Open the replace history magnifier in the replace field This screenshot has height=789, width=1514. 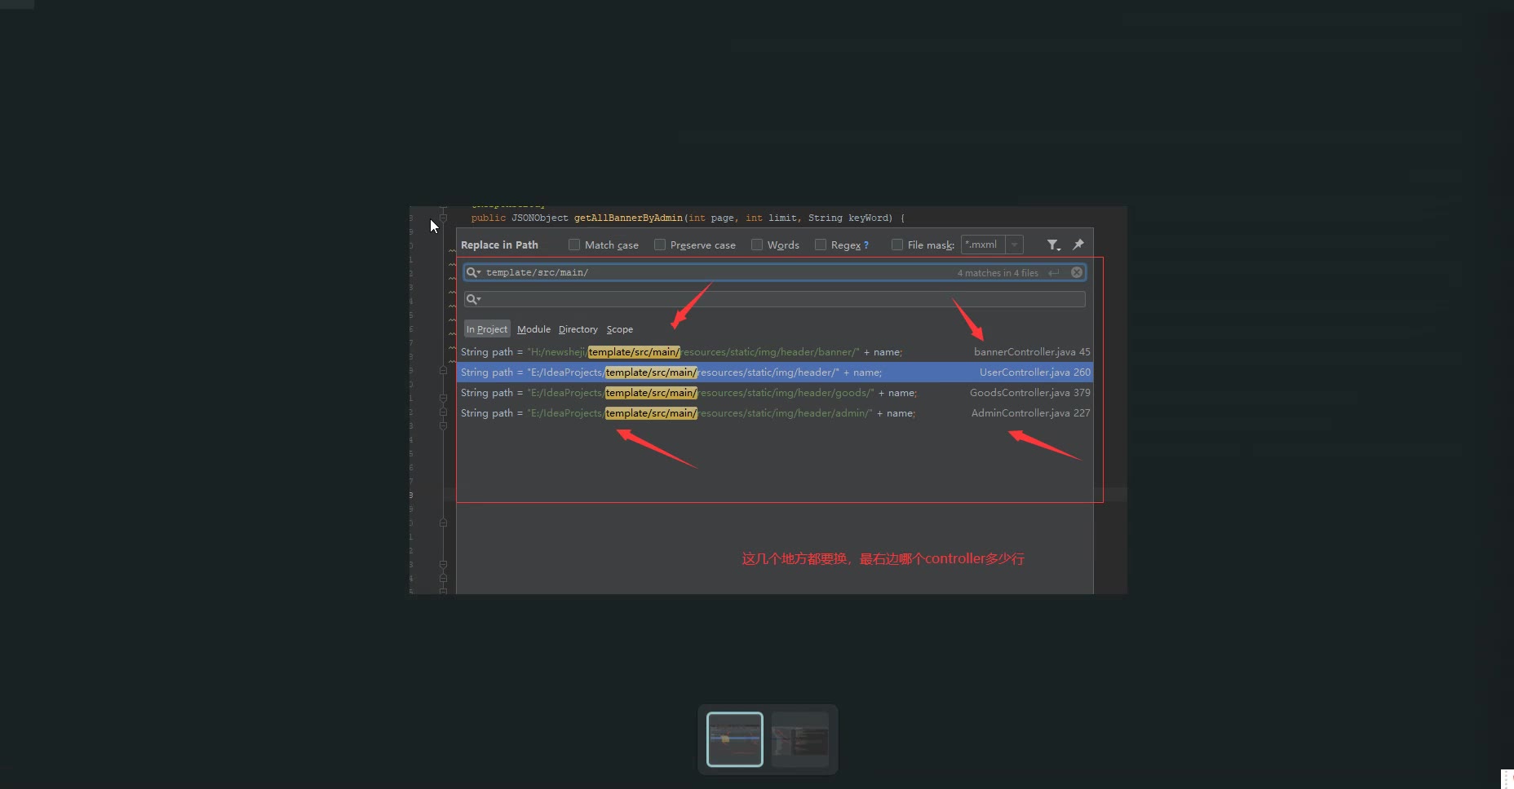tap(473, 299)
